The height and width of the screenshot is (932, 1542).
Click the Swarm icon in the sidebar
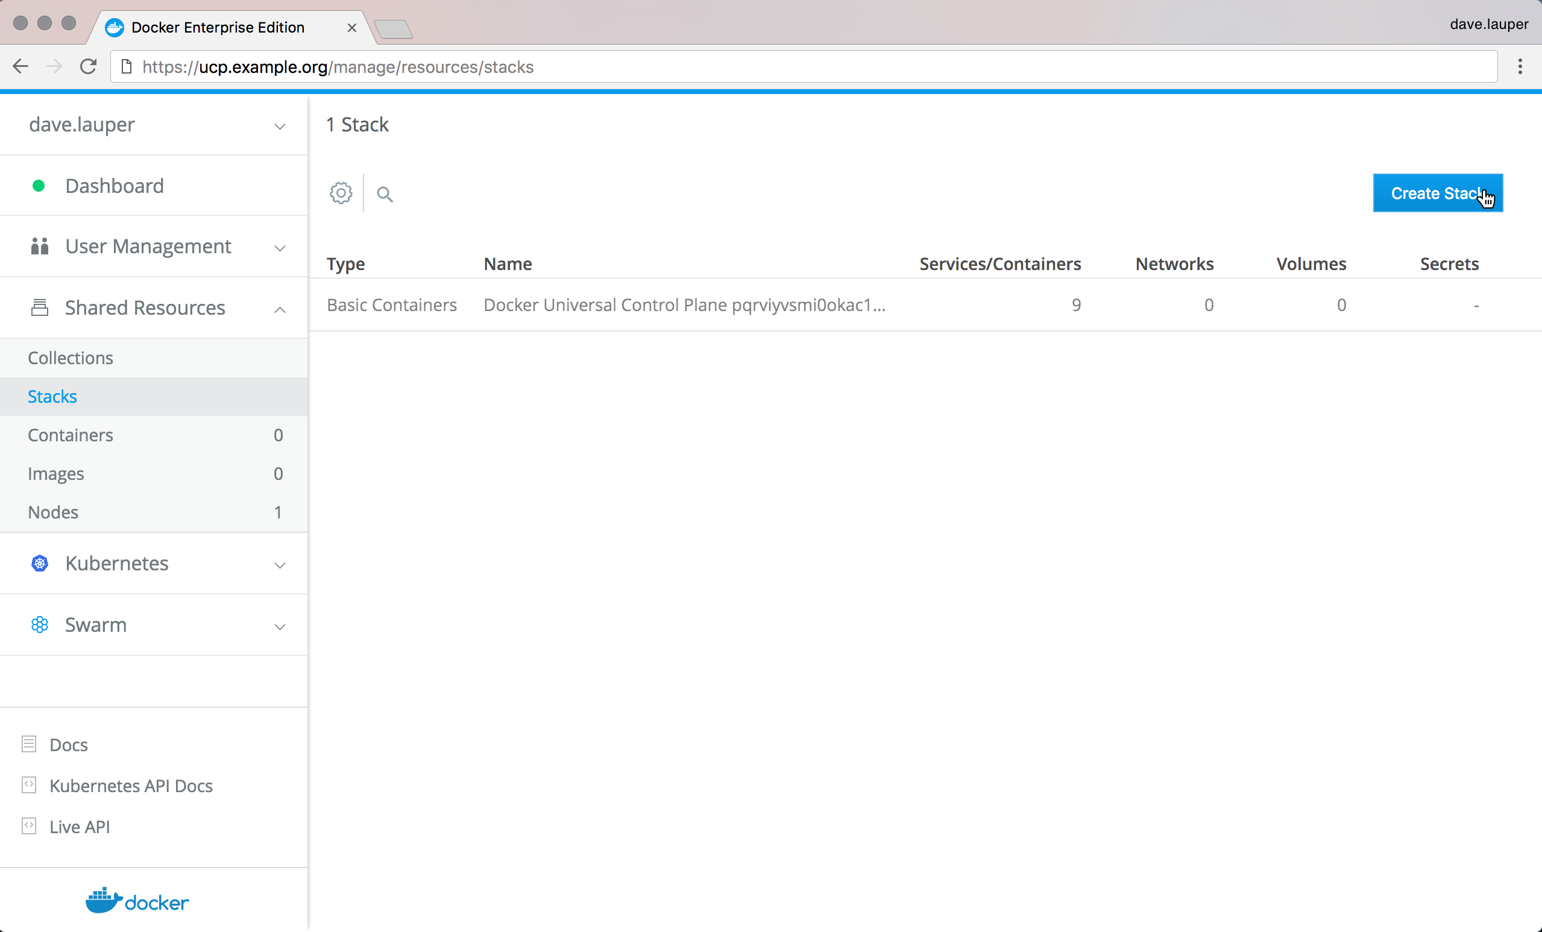pyautogui.click(x=39, y=625)
